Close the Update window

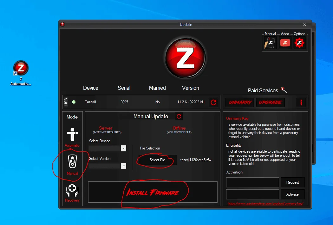click(x=304, y=25)
